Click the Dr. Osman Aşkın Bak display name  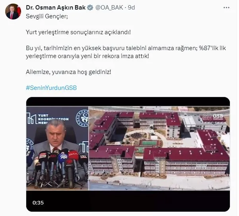56,8
